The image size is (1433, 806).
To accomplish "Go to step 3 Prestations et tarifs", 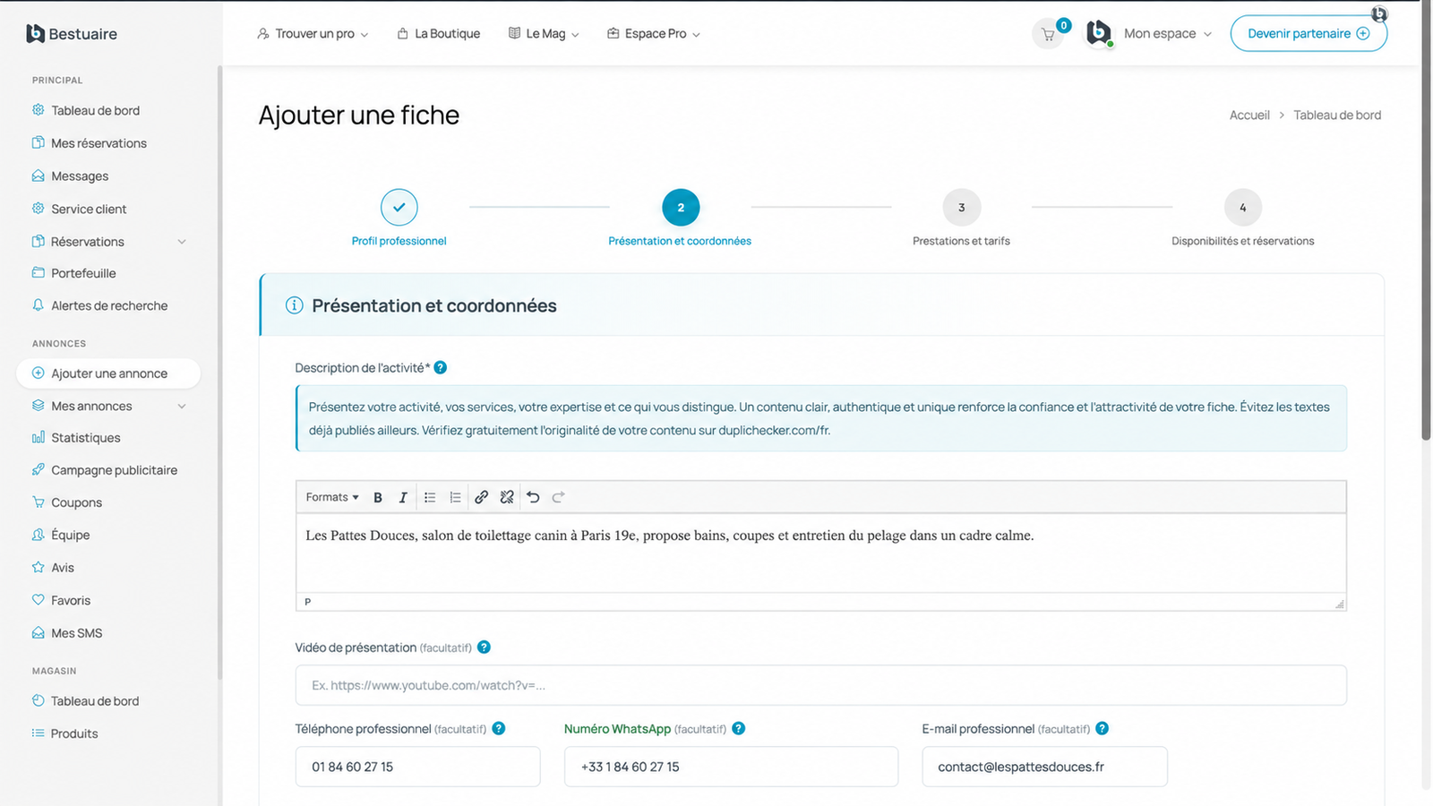I will click(x=962, y=207).
